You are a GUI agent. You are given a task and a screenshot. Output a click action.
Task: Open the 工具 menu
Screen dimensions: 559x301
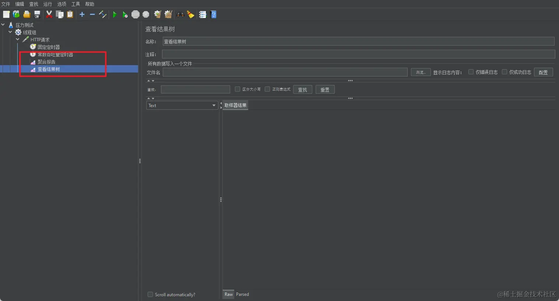pos(75,4)
